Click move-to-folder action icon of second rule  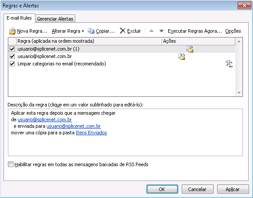[181, 56]
